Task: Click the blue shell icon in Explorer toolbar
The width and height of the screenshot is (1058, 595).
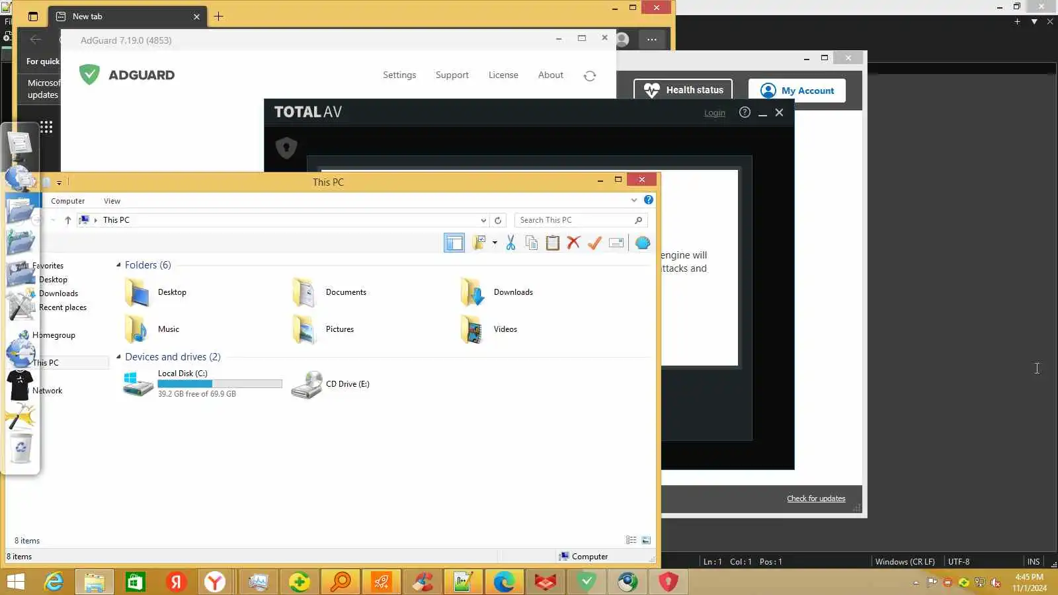Action: tap(643, 243)
